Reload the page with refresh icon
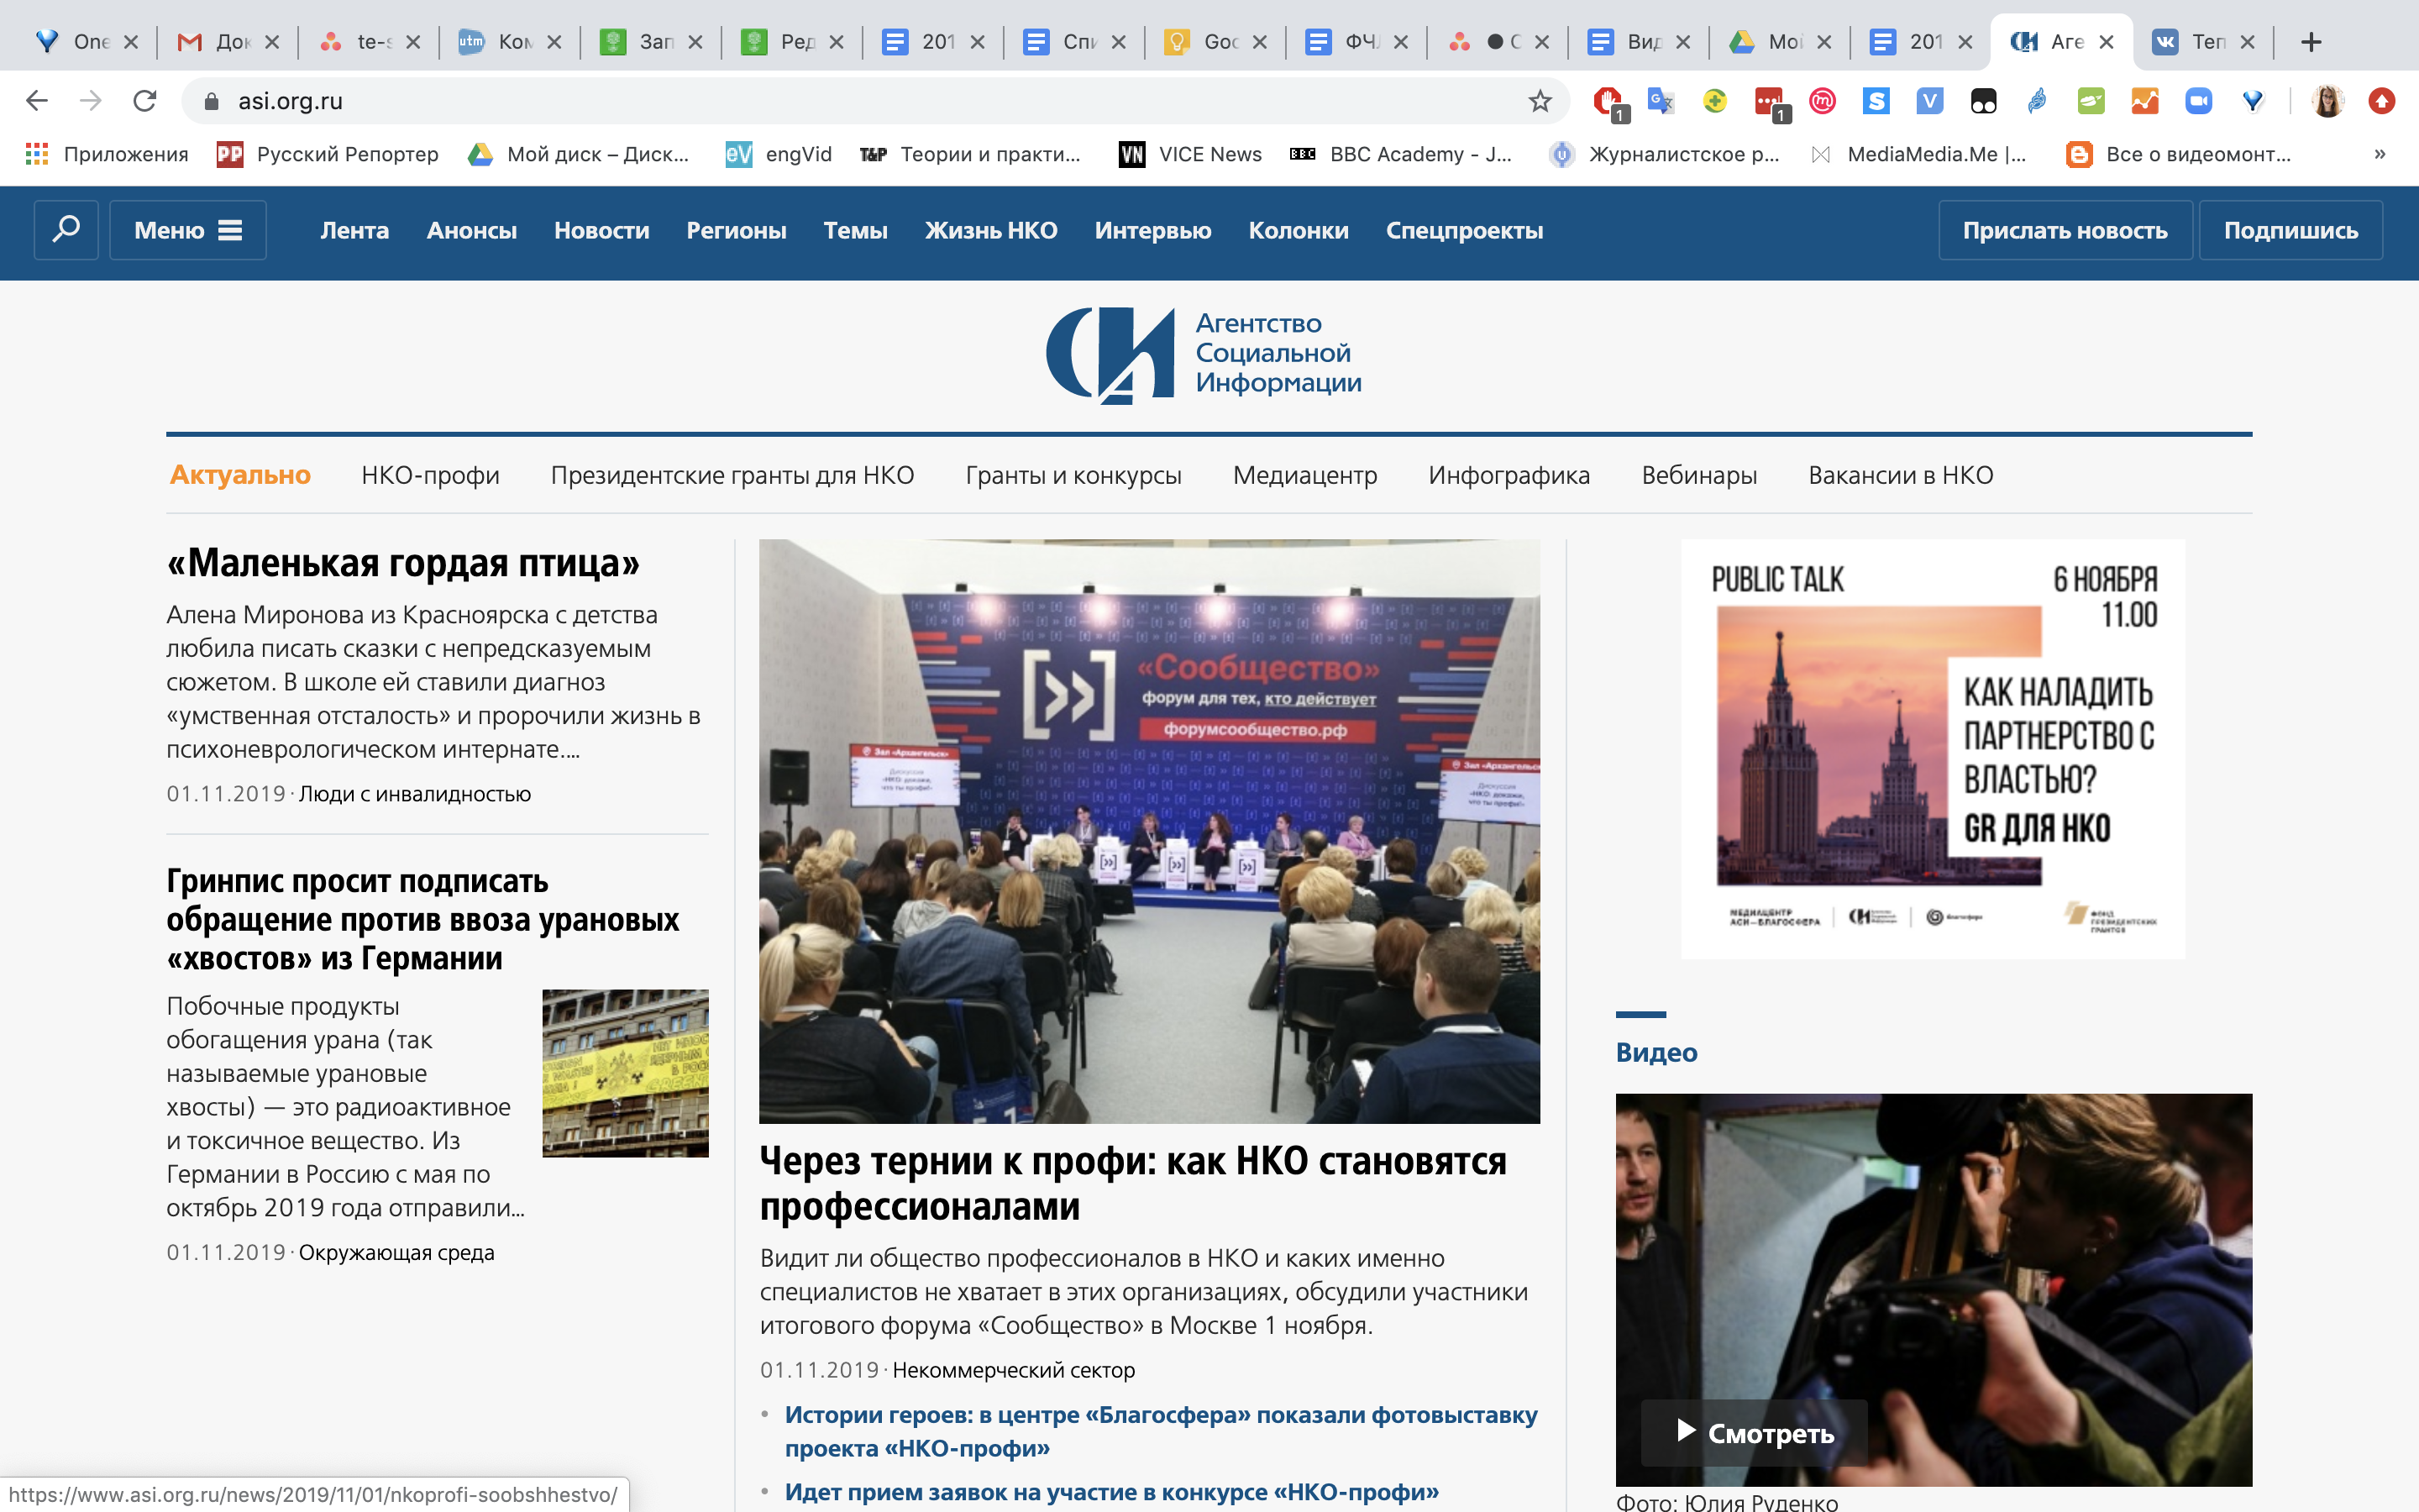This screenshot has width=2419, height=1512. (x=145, y=101)
